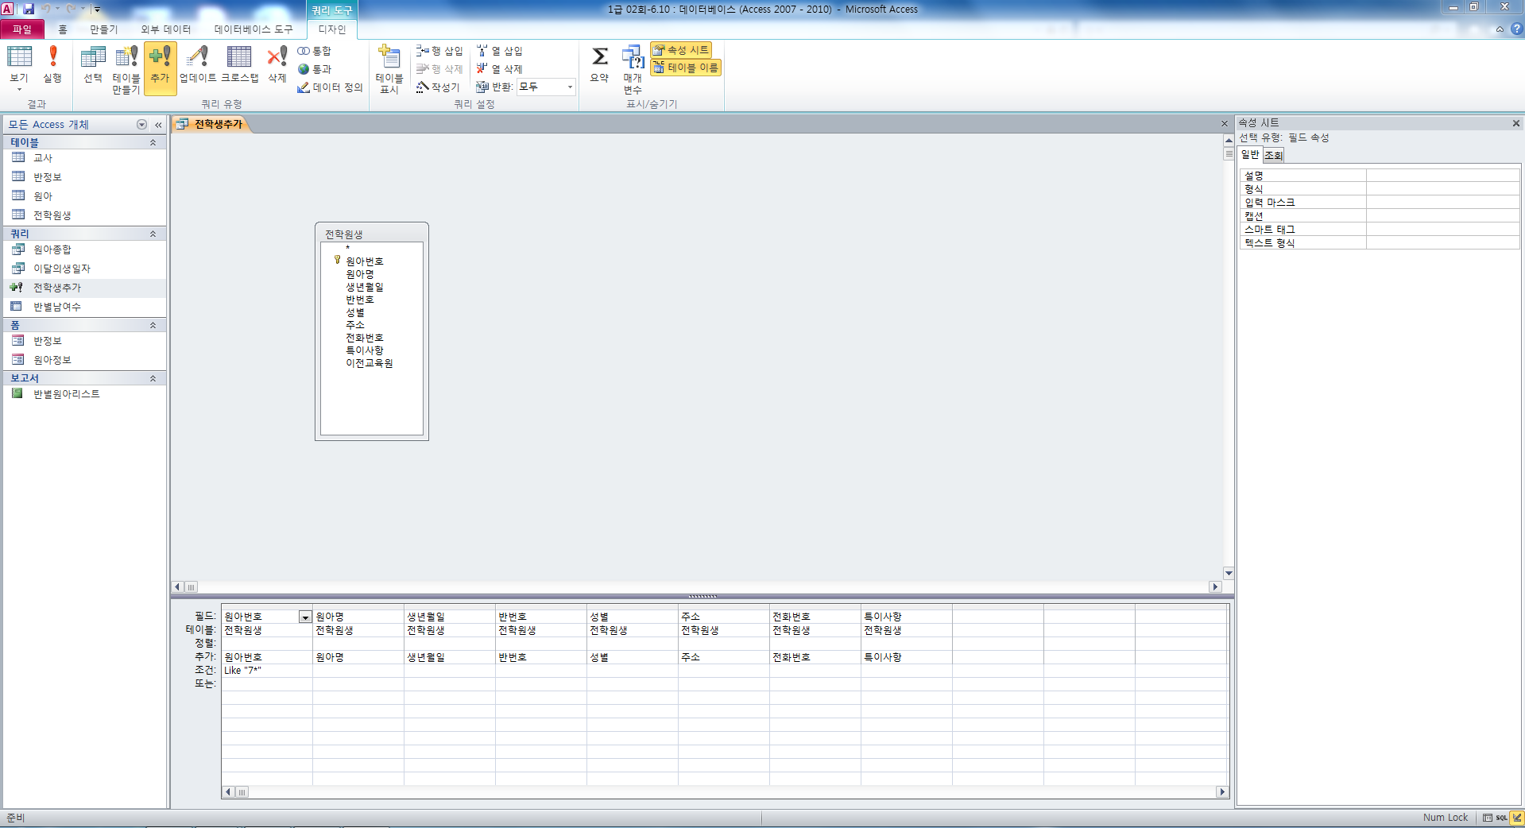Choose the Update (업데이트) query type icon

pyautogui.click(x=198, y=65)
